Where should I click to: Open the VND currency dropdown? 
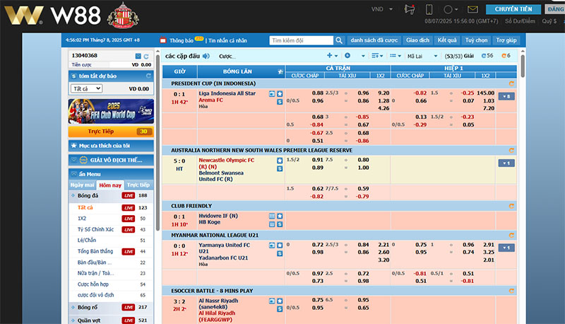(382, 9)
